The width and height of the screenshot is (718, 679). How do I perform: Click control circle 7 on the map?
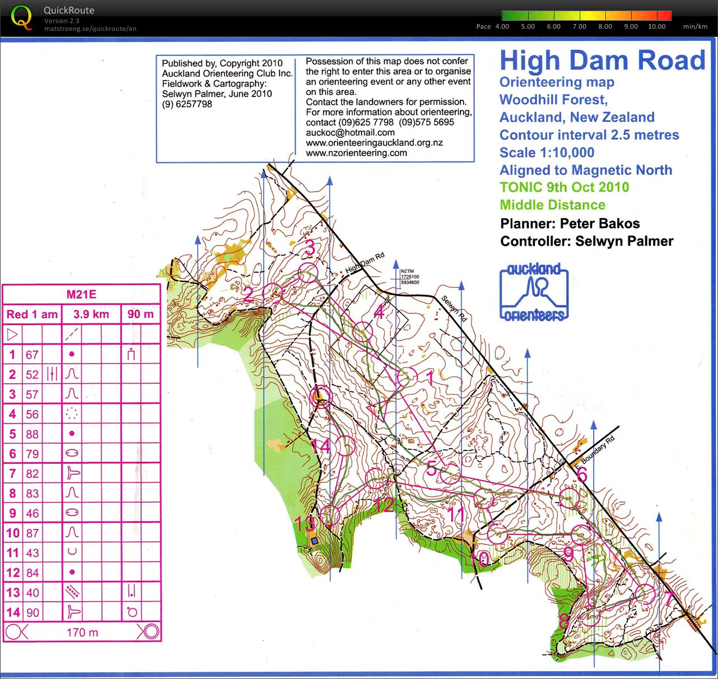(x=645, y=594)
